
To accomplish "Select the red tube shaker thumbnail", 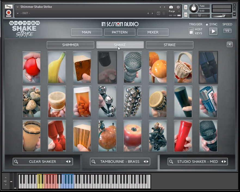I will tap(183, 136).
